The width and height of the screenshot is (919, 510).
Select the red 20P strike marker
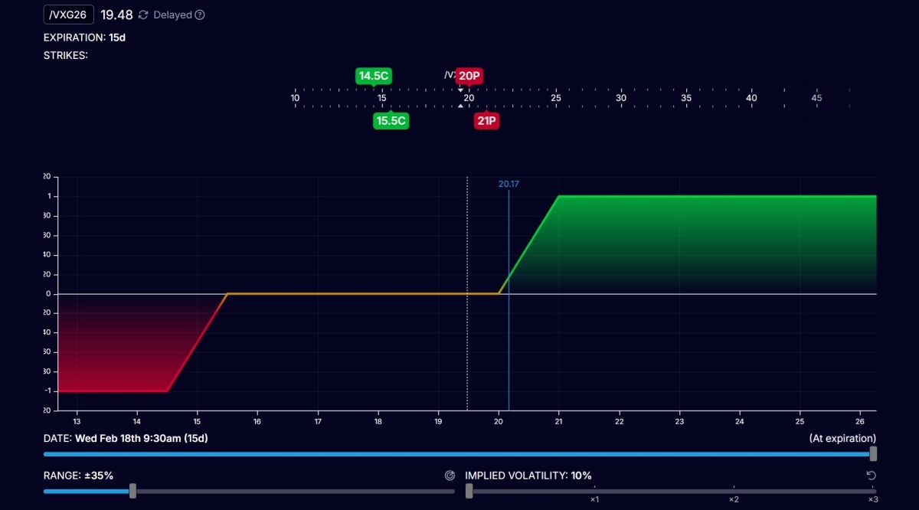[469, 76]
